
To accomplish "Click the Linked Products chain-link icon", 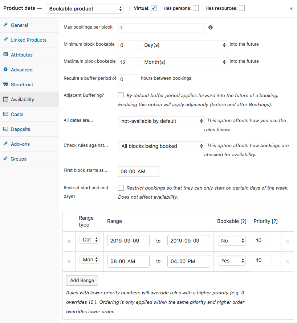I will [x=5, y=40].
